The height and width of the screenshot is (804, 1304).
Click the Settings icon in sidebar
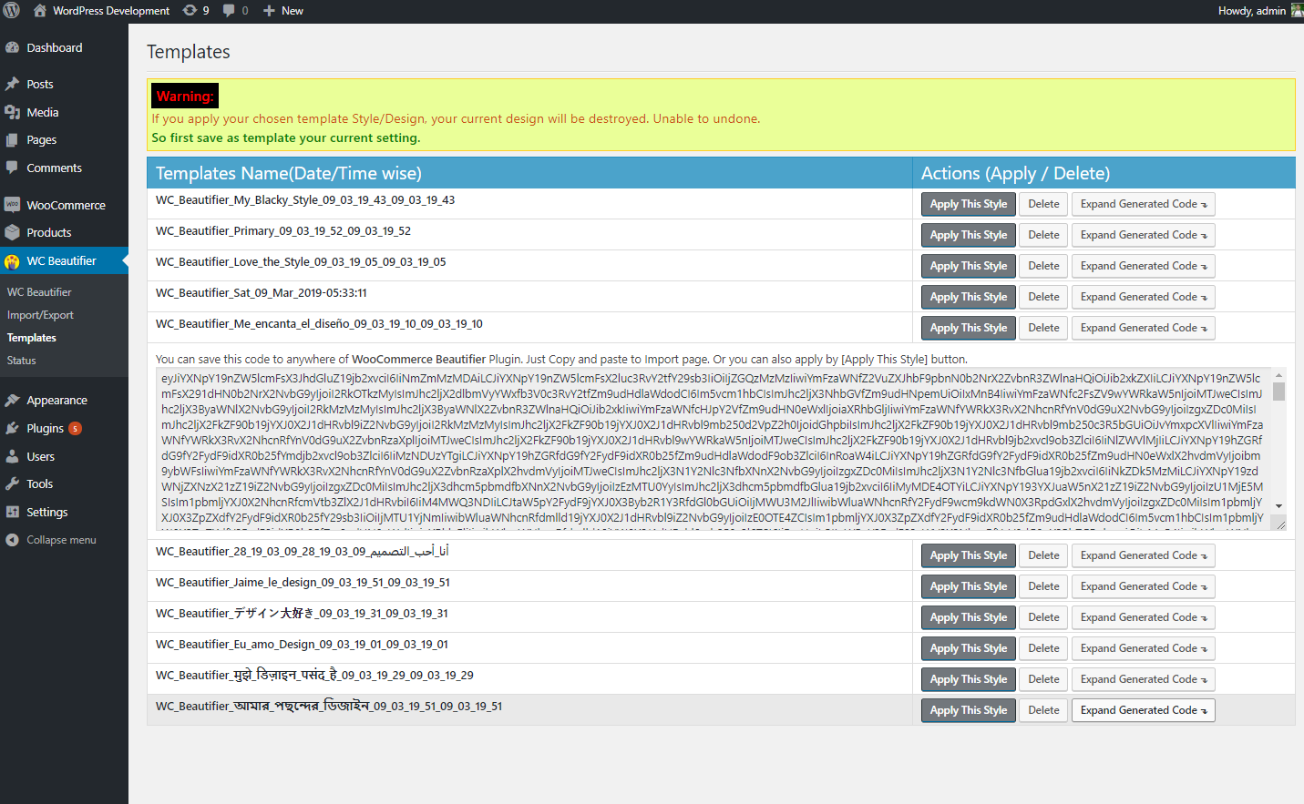[12, 512]
